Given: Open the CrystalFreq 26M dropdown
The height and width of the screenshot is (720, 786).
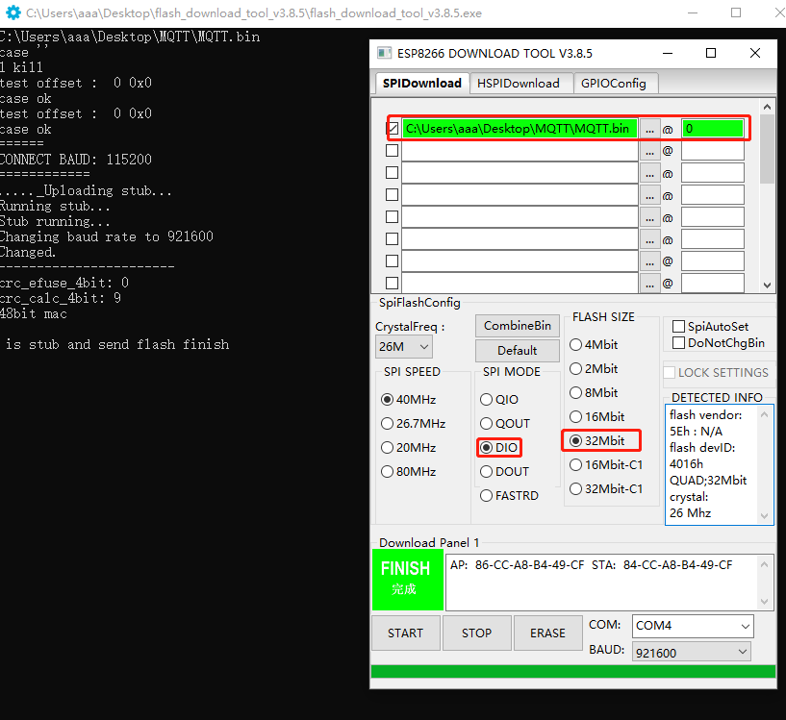Looking at the screenshot, I should coord(403,347).
